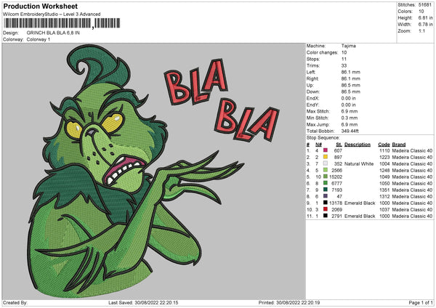Click the Printed timestamp "30/08/2022 22:20:19"
Image resolution: width=436 pixels, height=308 pixels.
(x=298, y=303)
